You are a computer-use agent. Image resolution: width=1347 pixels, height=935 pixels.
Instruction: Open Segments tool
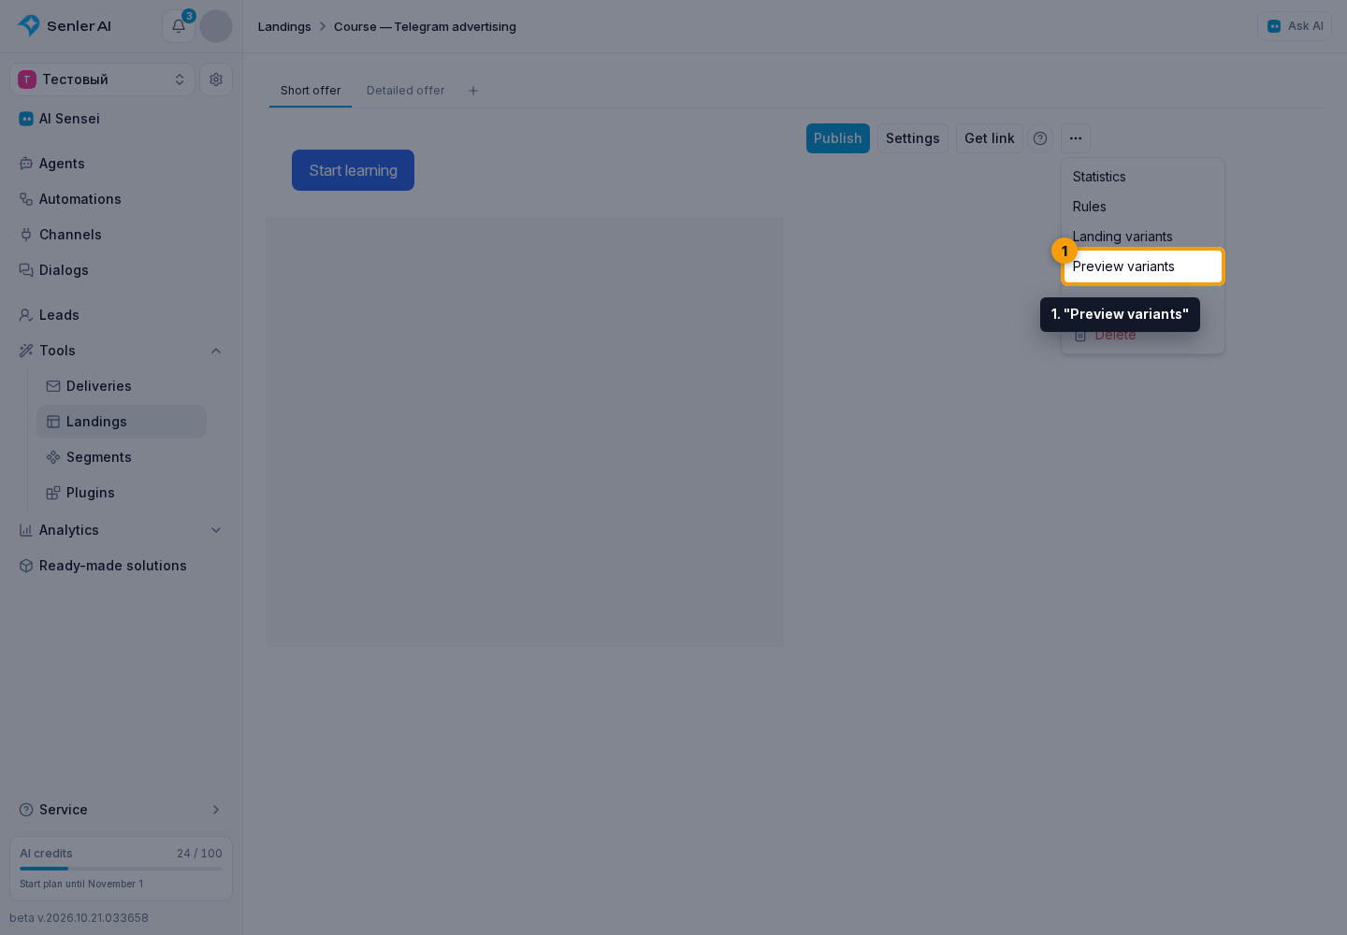coord(122,457)
